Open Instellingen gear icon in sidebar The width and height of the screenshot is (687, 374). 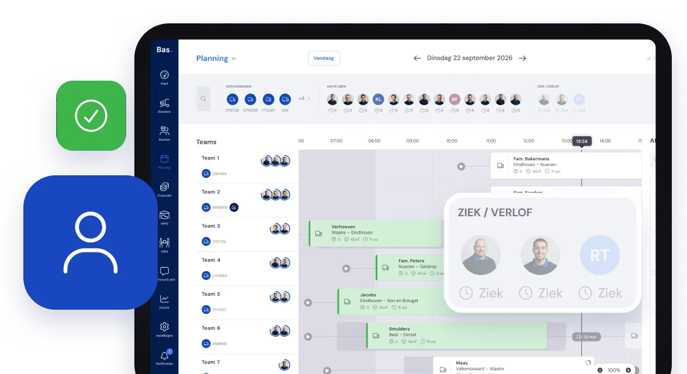coord(164,327)
